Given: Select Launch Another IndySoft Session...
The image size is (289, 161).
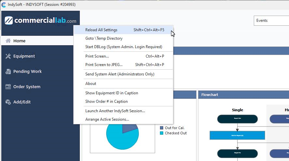Looking at the screenshot, I should tap(123, 111).
